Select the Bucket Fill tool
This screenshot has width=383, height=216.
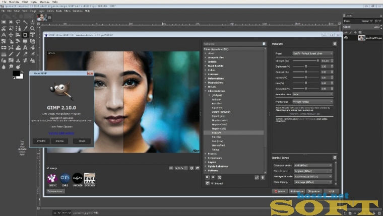[x=32, y=48]
